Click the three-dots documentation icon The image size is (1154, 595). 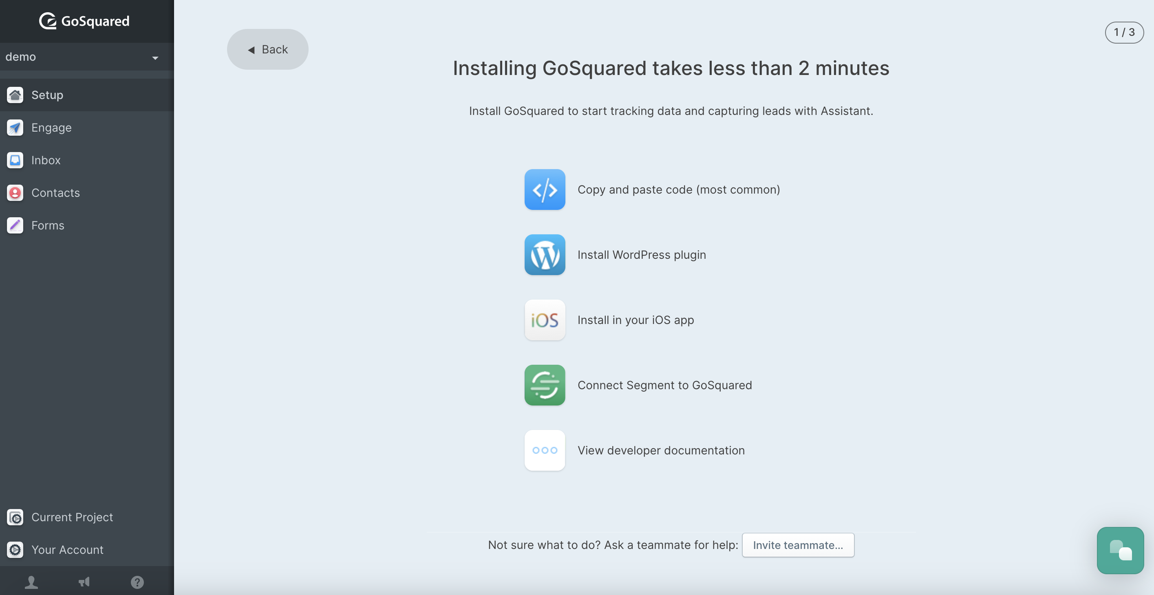pyautogui.click(x=545, y=450)
